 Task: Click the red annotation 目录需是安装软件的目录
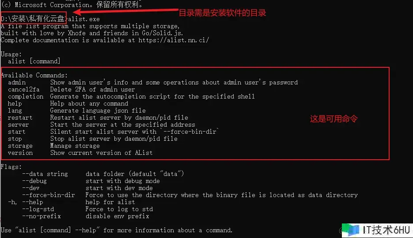[x=222, y=13]
